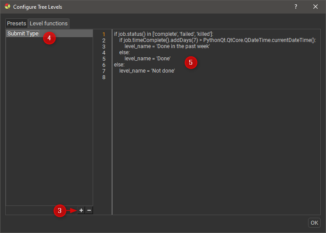The image size is (326, 233).
Task: Click line number 1 in the gutter
Action: click(x=104, y=34)
